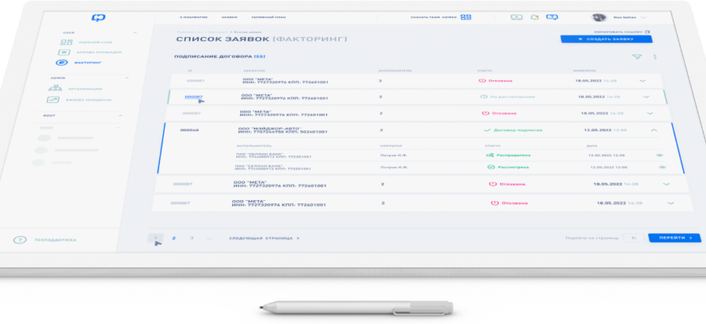Toggle eye icon for Распределена sub-row

click(660, 155)
